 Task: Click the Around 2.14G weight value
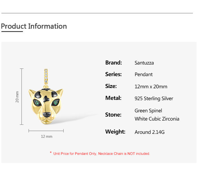coord(150,132)
